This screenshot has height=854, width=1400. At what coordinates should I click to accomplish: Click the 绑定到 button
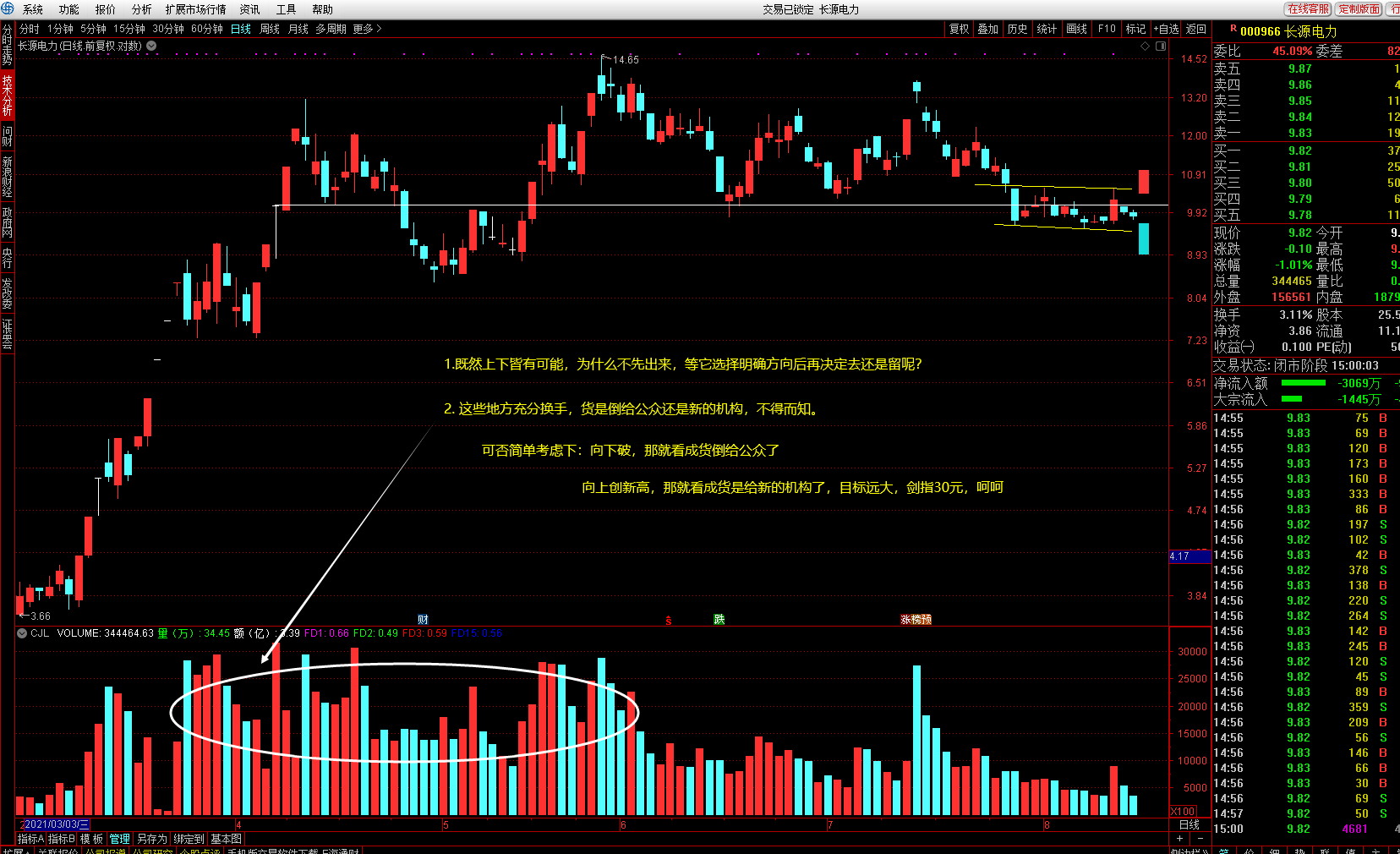(189, 839)
